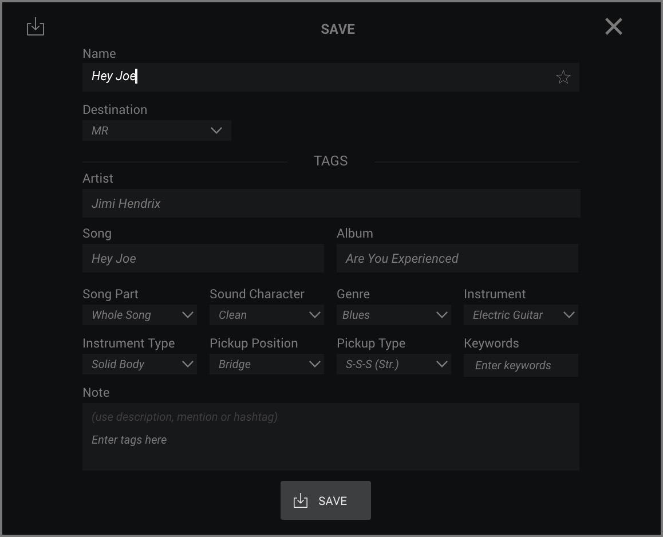Mark preset as favorite with star icon
The height and width of the screenshot is (537, 663).
click(x=563, y=77)
